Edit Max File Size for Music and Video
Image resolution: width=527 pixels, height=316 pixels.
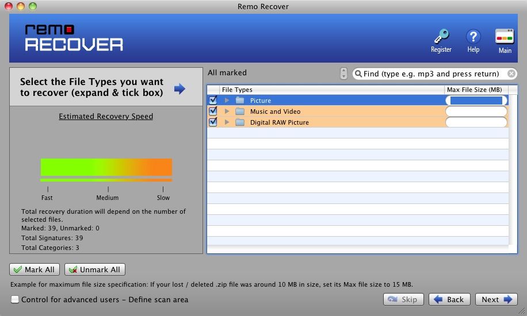(476, 111)
